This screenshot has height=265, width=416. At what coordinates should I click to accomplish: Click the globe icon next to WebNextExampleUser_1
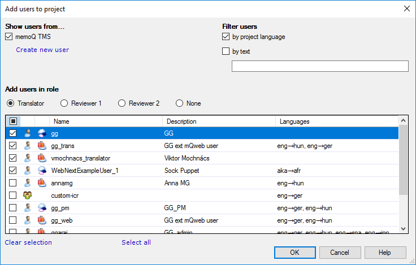point(42,170)
